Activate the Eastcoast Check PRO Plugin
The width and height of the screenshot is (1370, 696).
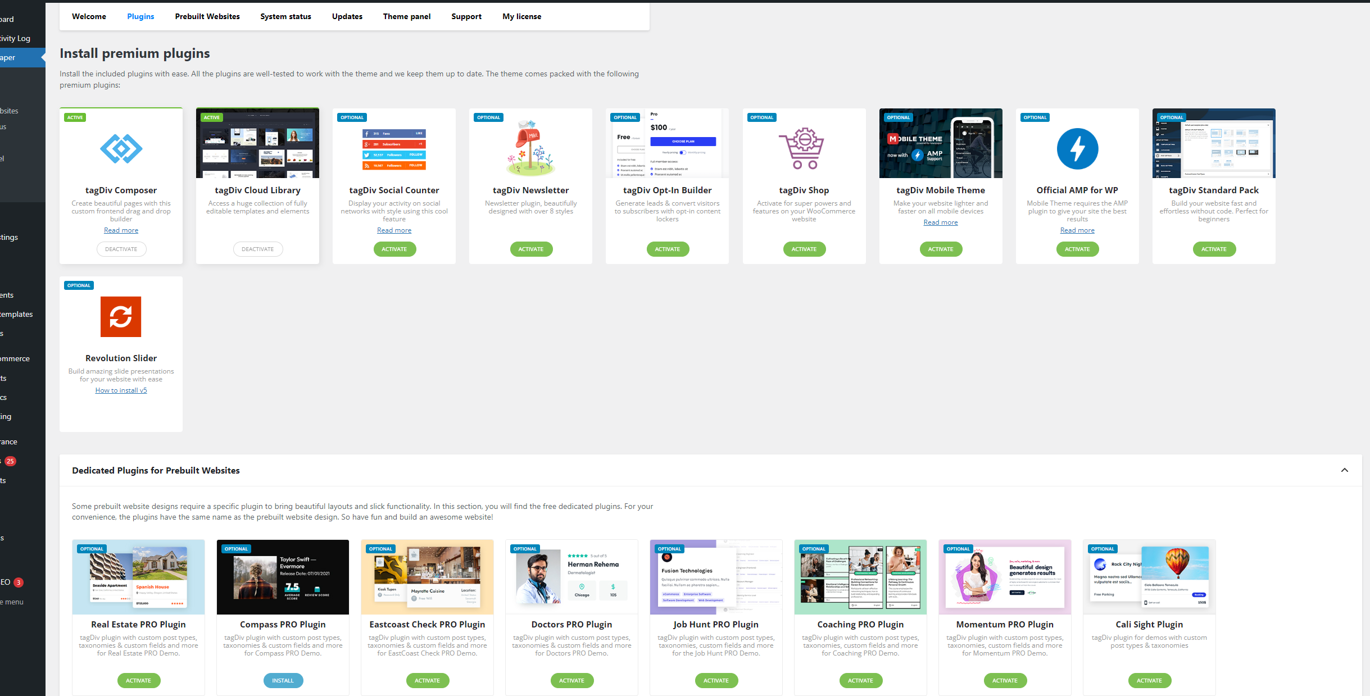(x=427, y=681)
